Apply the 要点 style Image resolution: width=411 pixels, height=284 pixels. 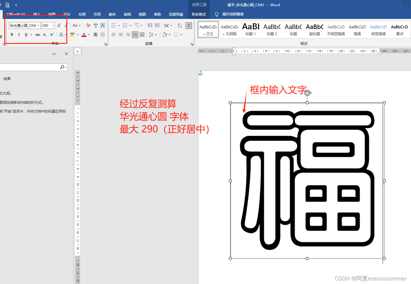click(400, 30)
